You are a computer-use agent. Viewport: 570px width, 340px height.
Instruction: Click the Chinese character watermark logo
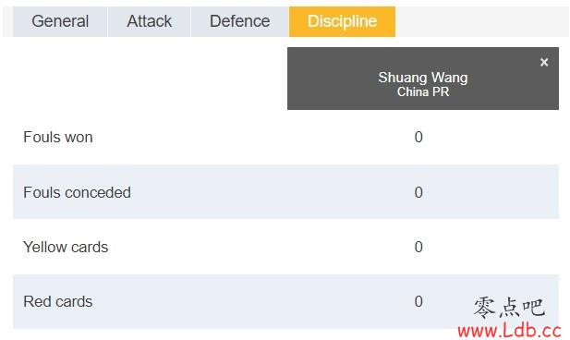click(x=509, y=308)
